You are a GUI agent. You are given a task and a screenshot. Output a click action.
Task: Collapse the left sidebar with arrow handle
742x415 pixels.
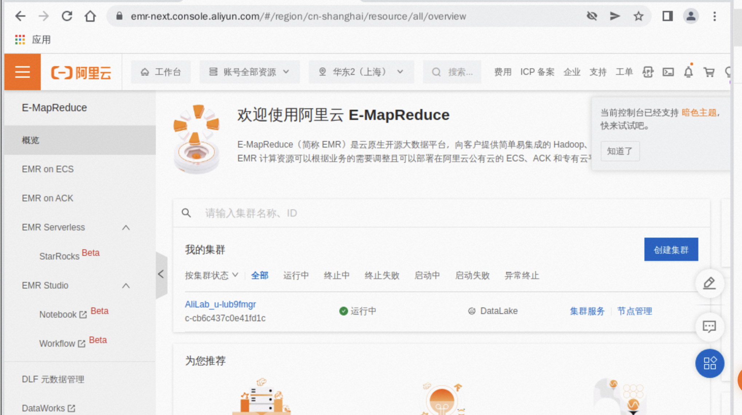(x=161, y=274)
